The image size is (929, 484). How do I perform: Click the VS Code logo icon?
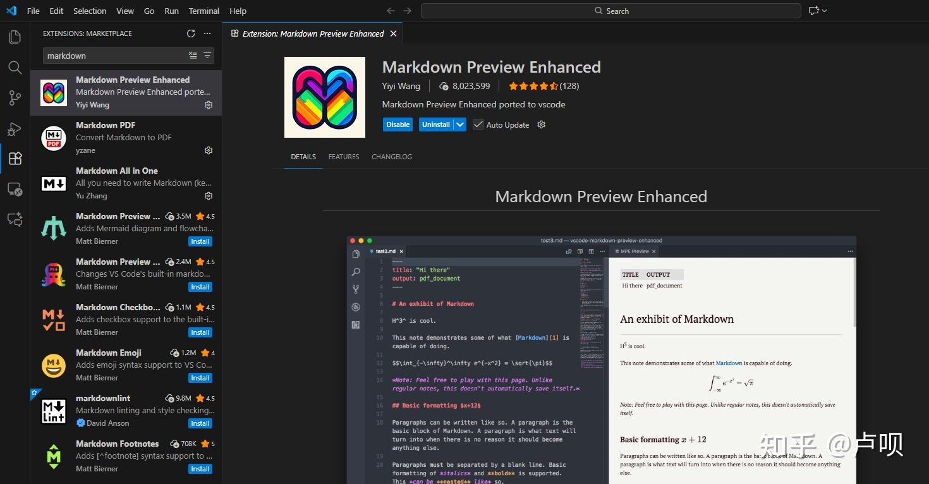pyautogui.click(x=11, y=11)
